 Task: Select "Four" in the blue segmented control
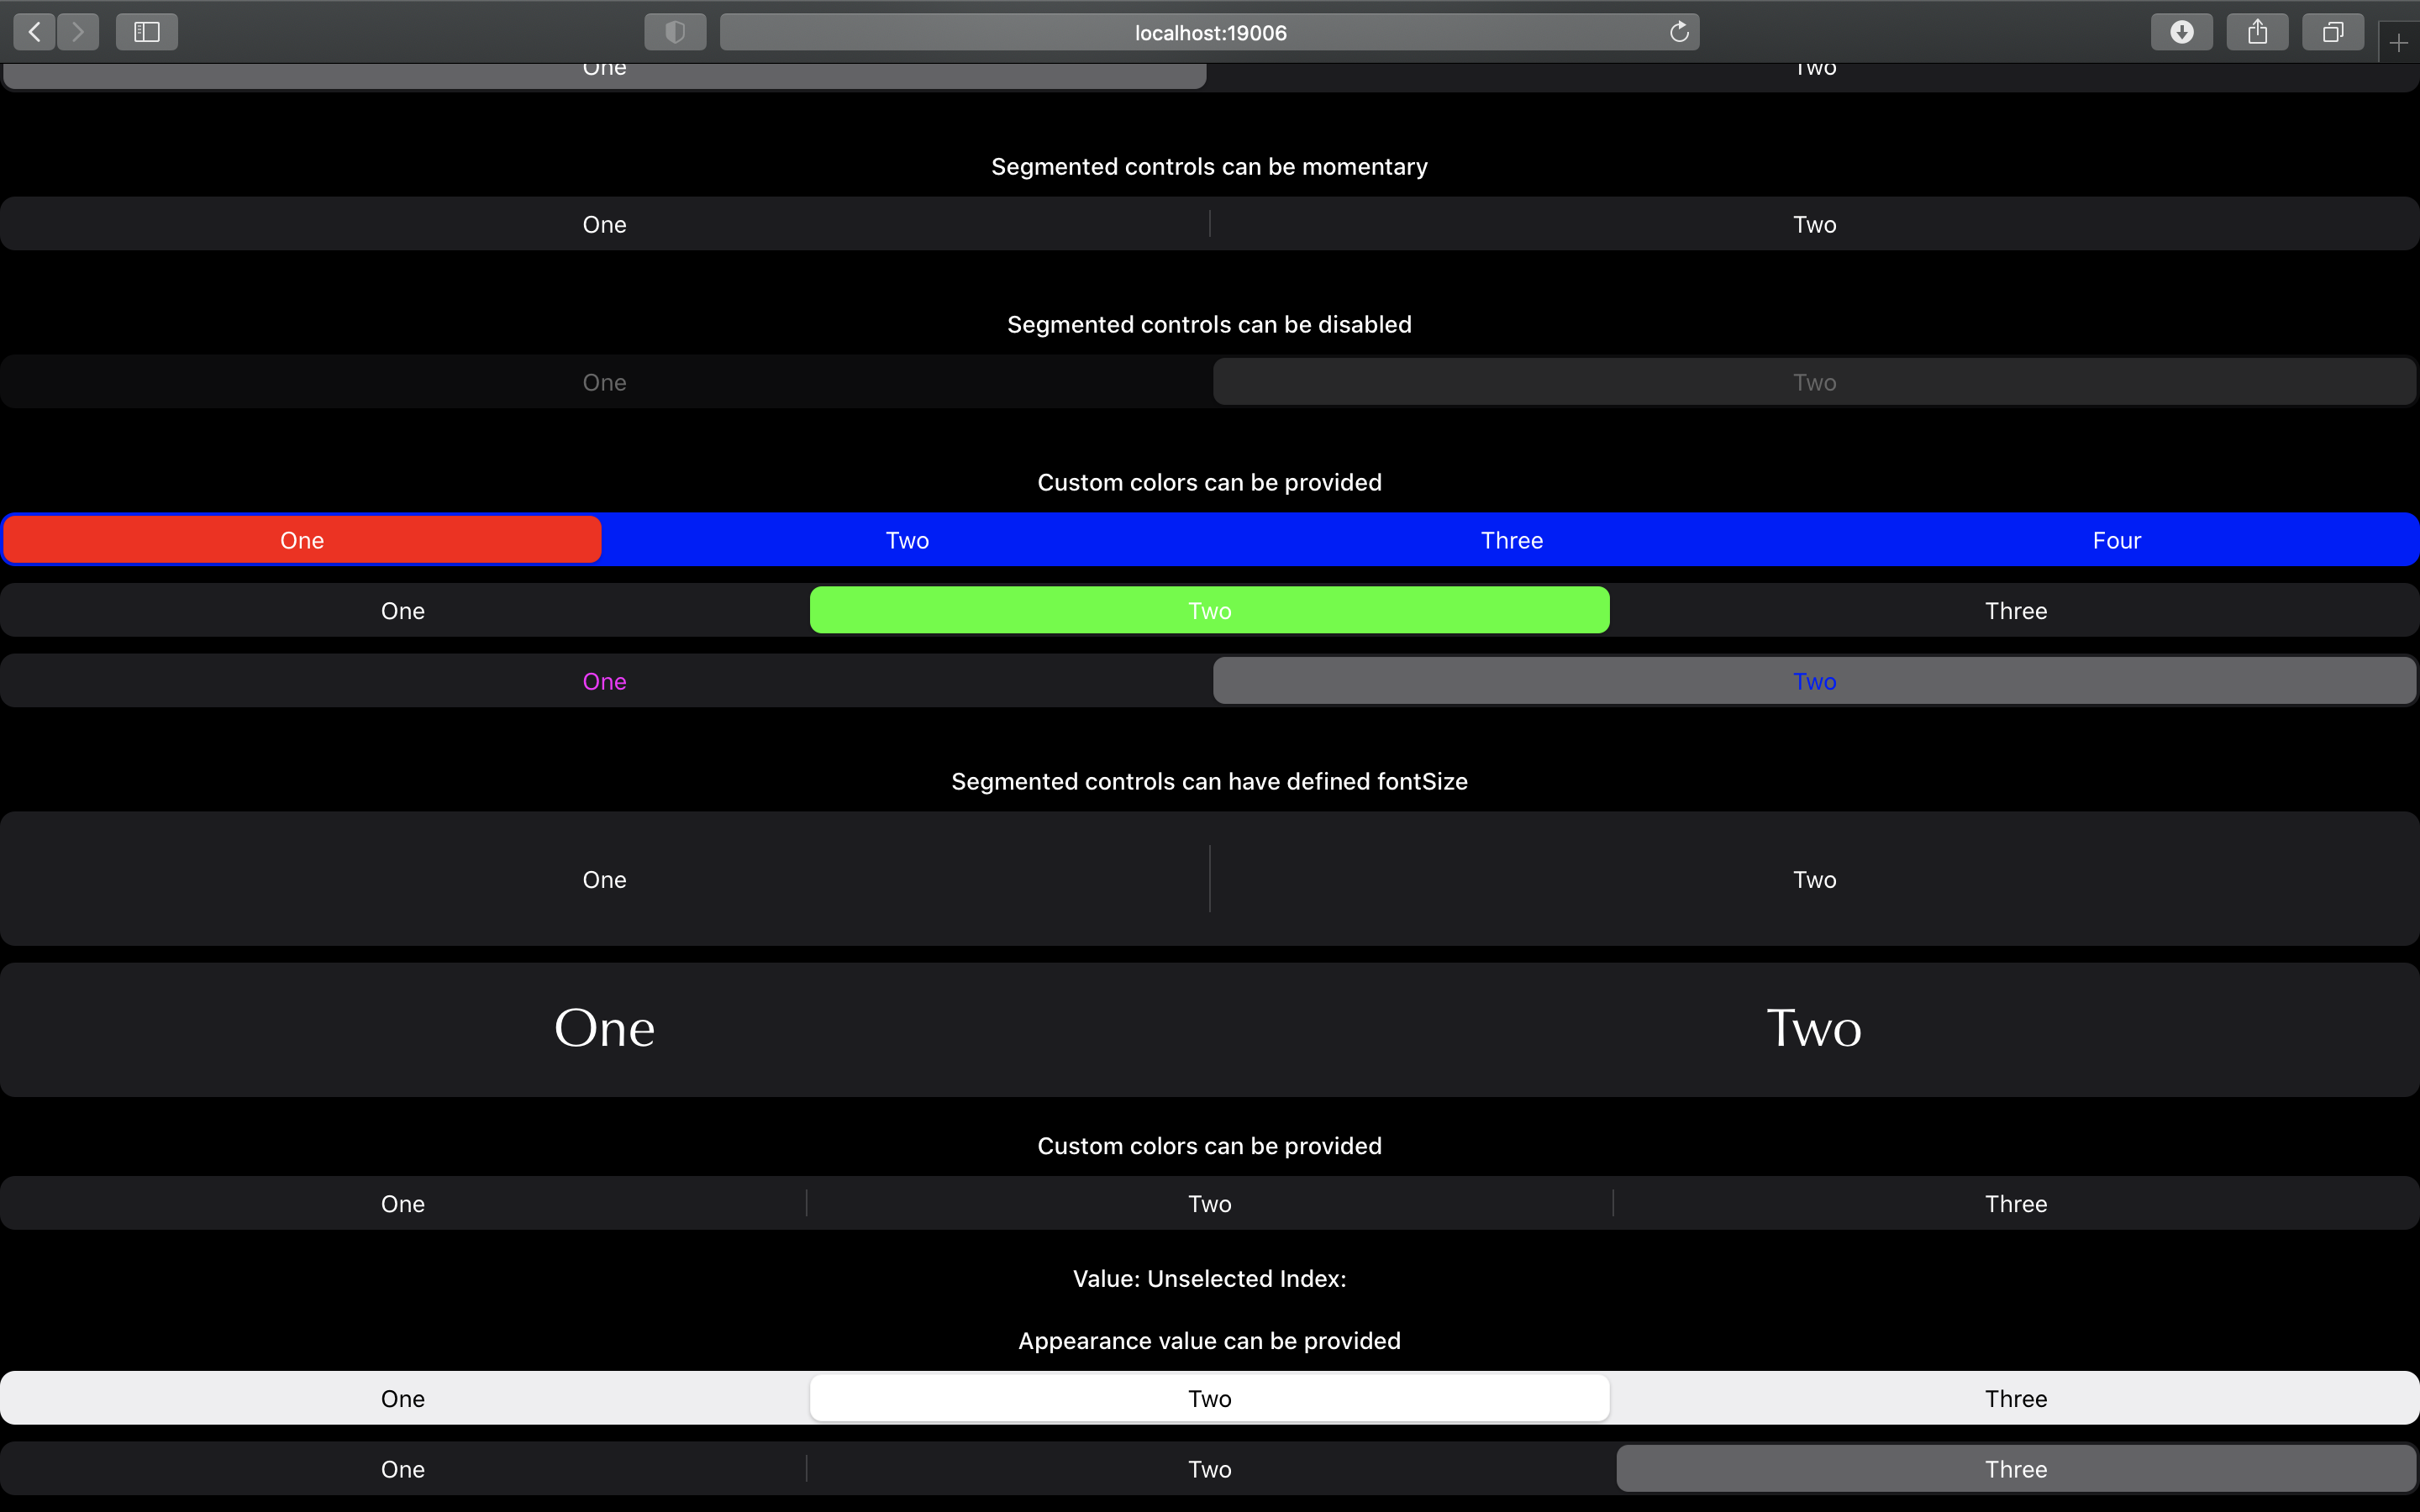[2116, 540]
